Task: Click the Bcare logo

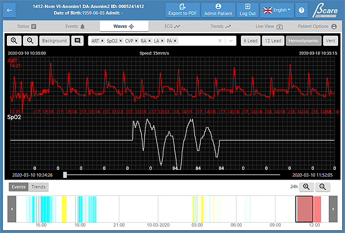Action: pos(325,11)
